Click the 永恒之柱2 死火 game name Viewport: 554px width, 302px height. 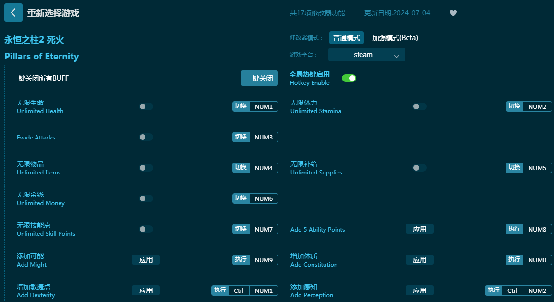pos(34,40)
